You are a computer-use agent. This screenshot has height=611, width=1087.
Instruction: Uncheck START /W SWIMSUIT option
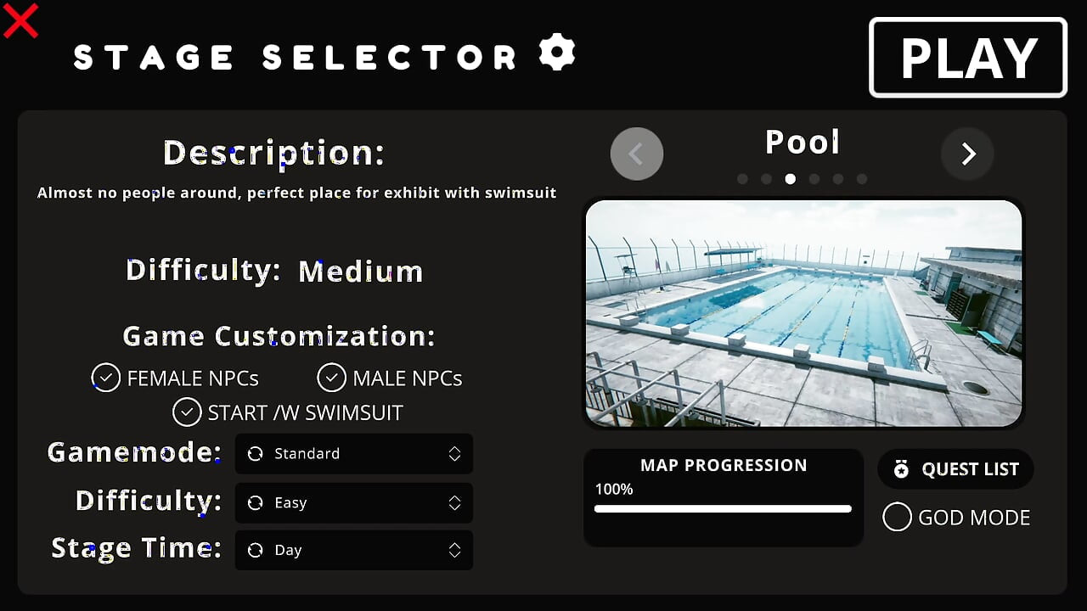(x=187, y=412)
